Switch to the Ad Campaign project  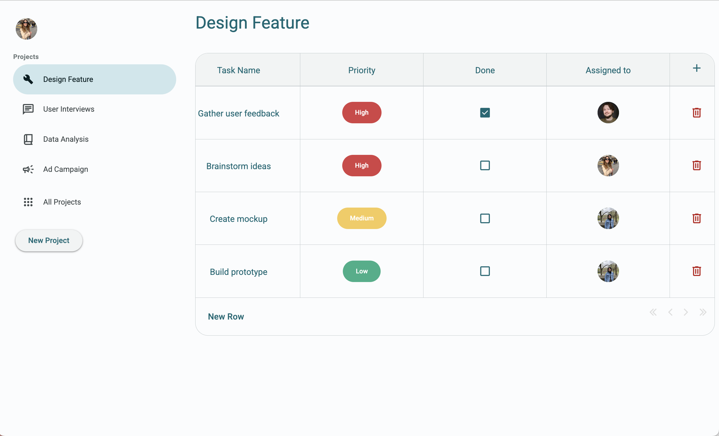coord(65,169)
